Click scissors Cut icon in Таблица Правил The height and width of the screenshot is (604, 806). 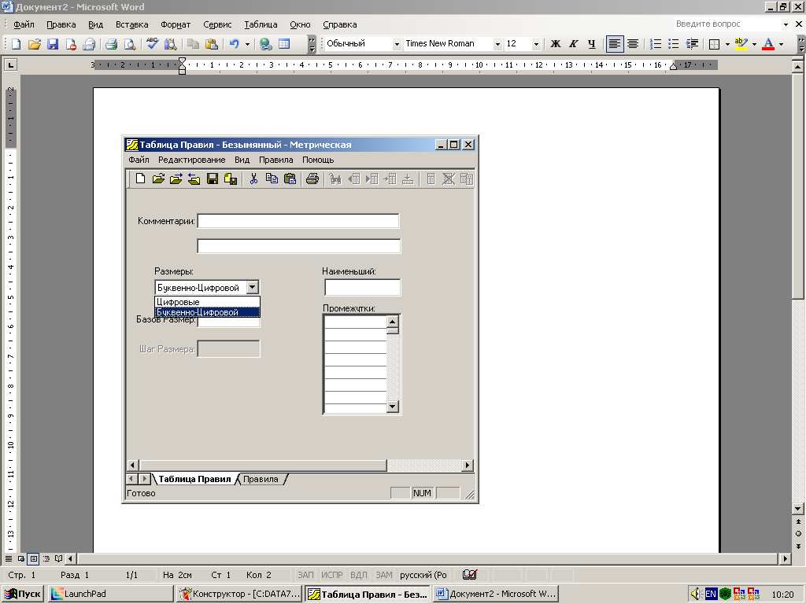point(253,179)
